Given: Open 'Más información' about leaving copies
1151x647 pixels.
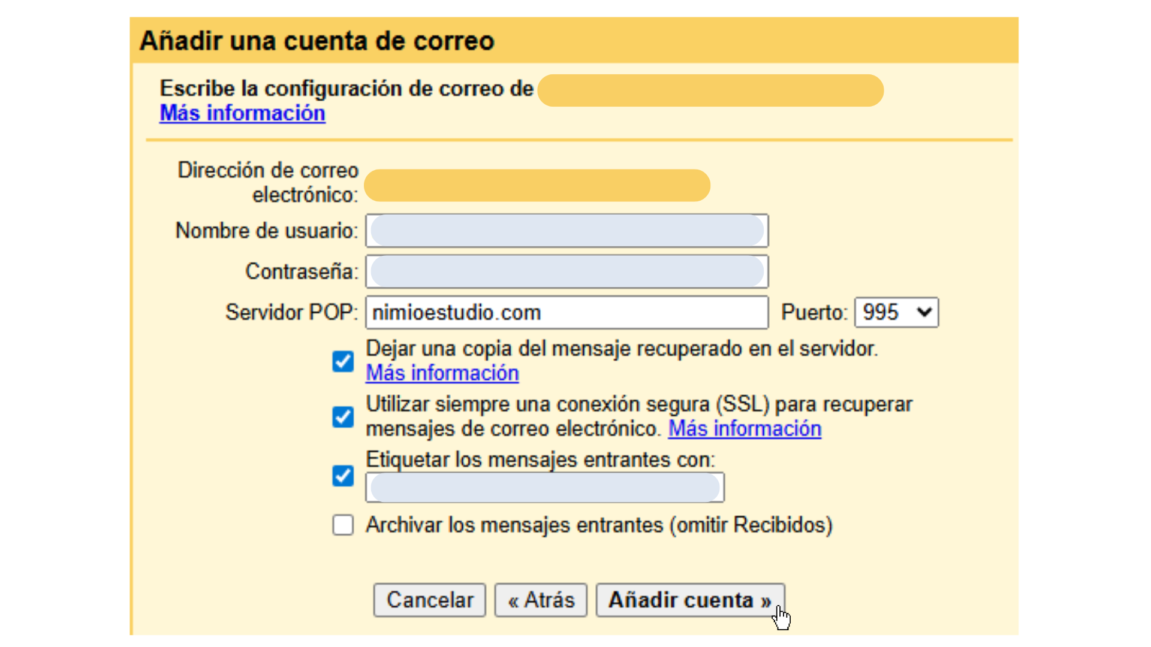Looking at the screenshot, I should tap(442, 373).
